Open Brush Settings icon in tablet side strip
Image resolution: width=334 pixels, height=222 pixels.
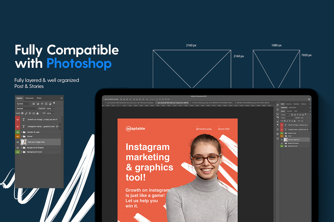[x=277, y=114]
